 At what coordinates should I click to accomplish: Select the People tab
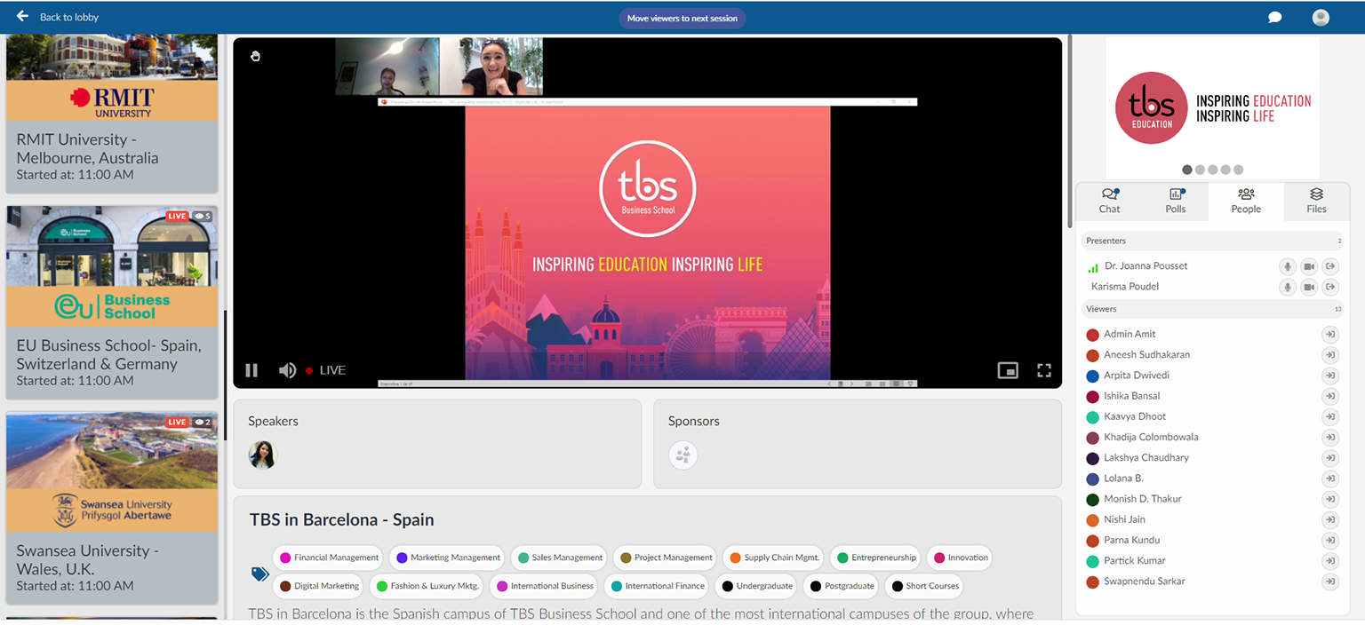(1246, 202)
